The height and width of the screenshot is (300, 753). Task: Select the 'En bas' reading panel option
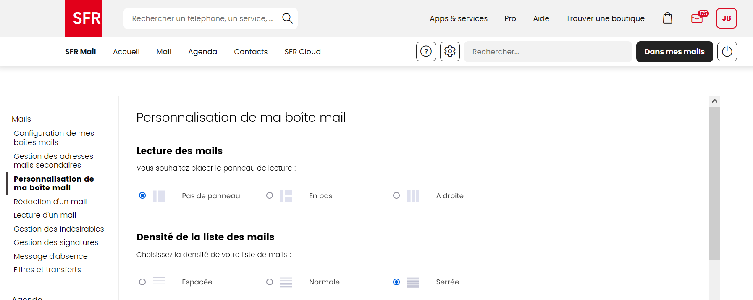pos(270,196)
